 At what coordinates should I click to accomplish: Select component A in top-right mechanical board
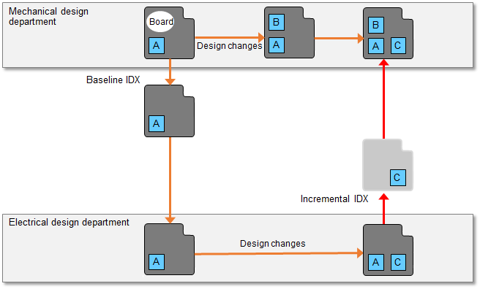[376, 45]
